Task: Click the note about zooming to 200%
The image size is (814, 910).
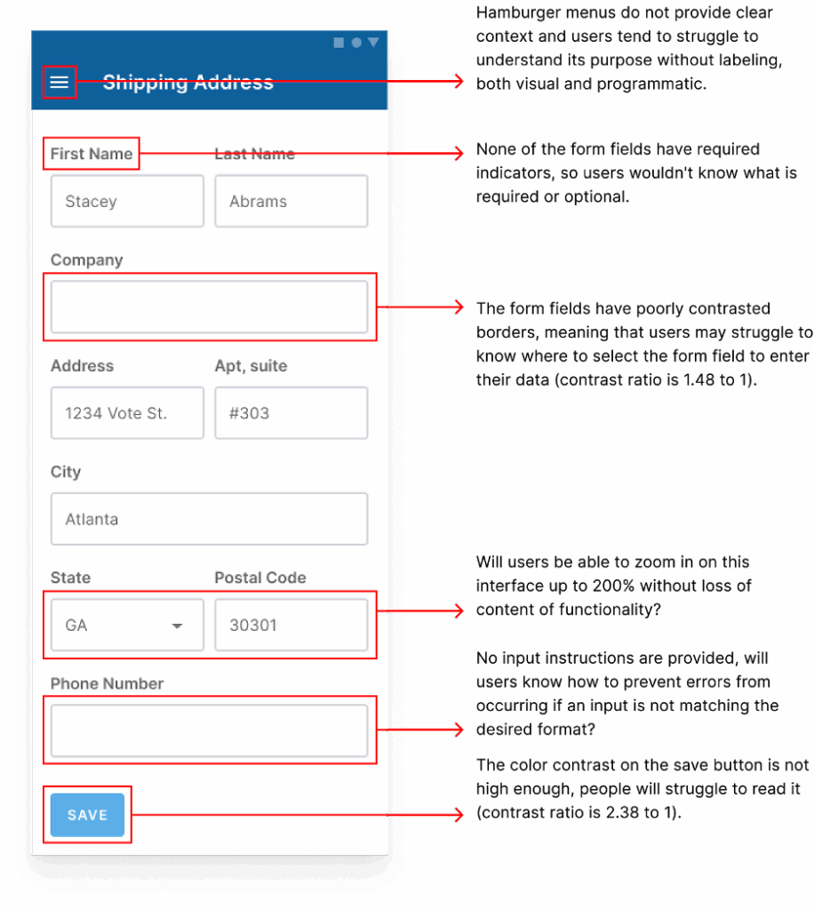Action: [x=614, y=586]
